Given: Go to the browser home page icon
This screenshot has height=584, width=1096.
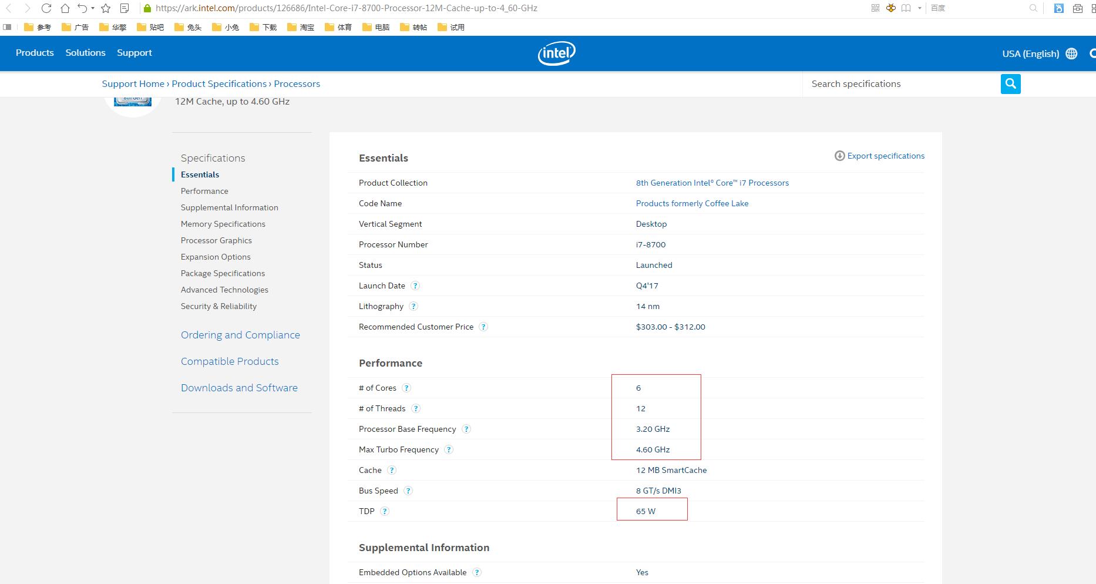Looking at the screenshot, I should click(65, 8).
